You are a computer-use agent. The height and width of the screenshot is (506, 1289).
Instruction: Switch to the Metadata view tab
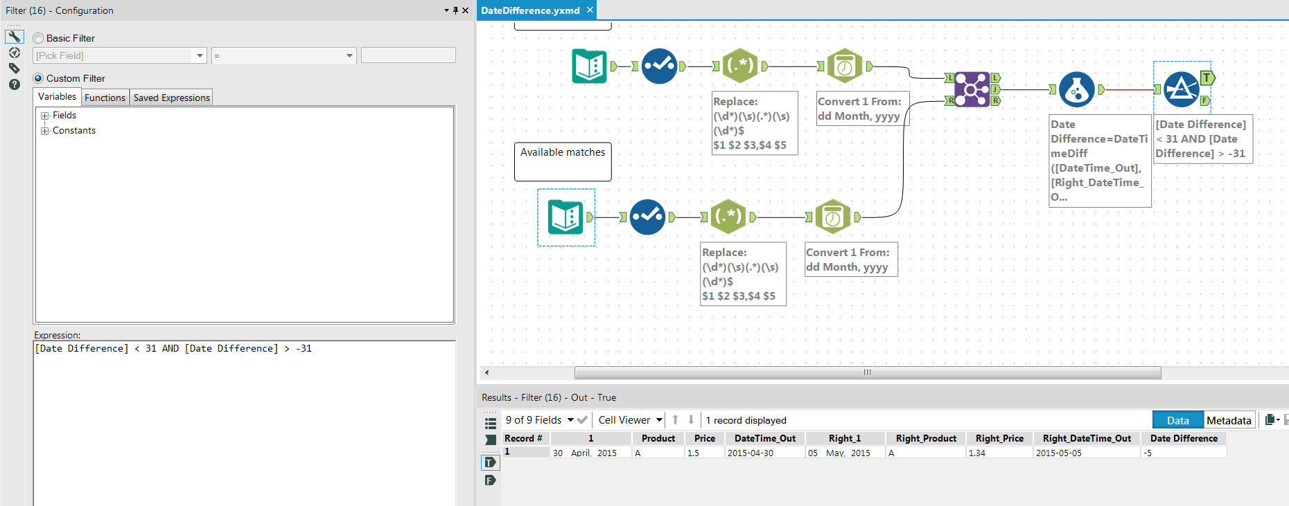click(1229, 420)
